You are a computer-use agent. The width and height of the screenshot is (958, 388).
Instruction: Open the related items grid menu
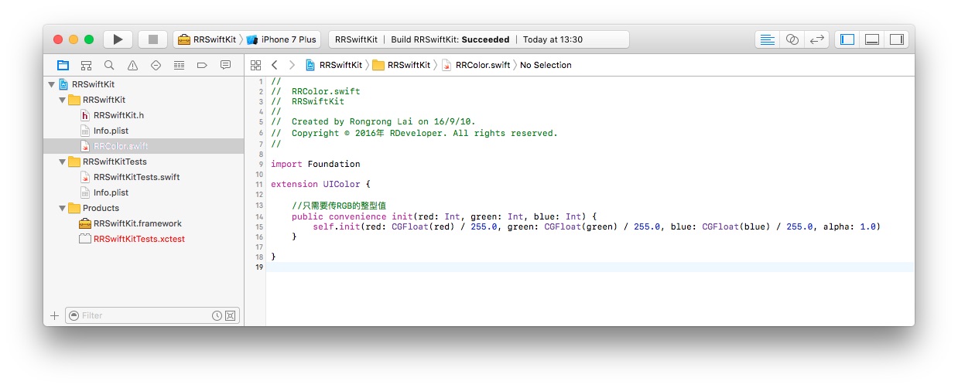[x=256, y=65]
